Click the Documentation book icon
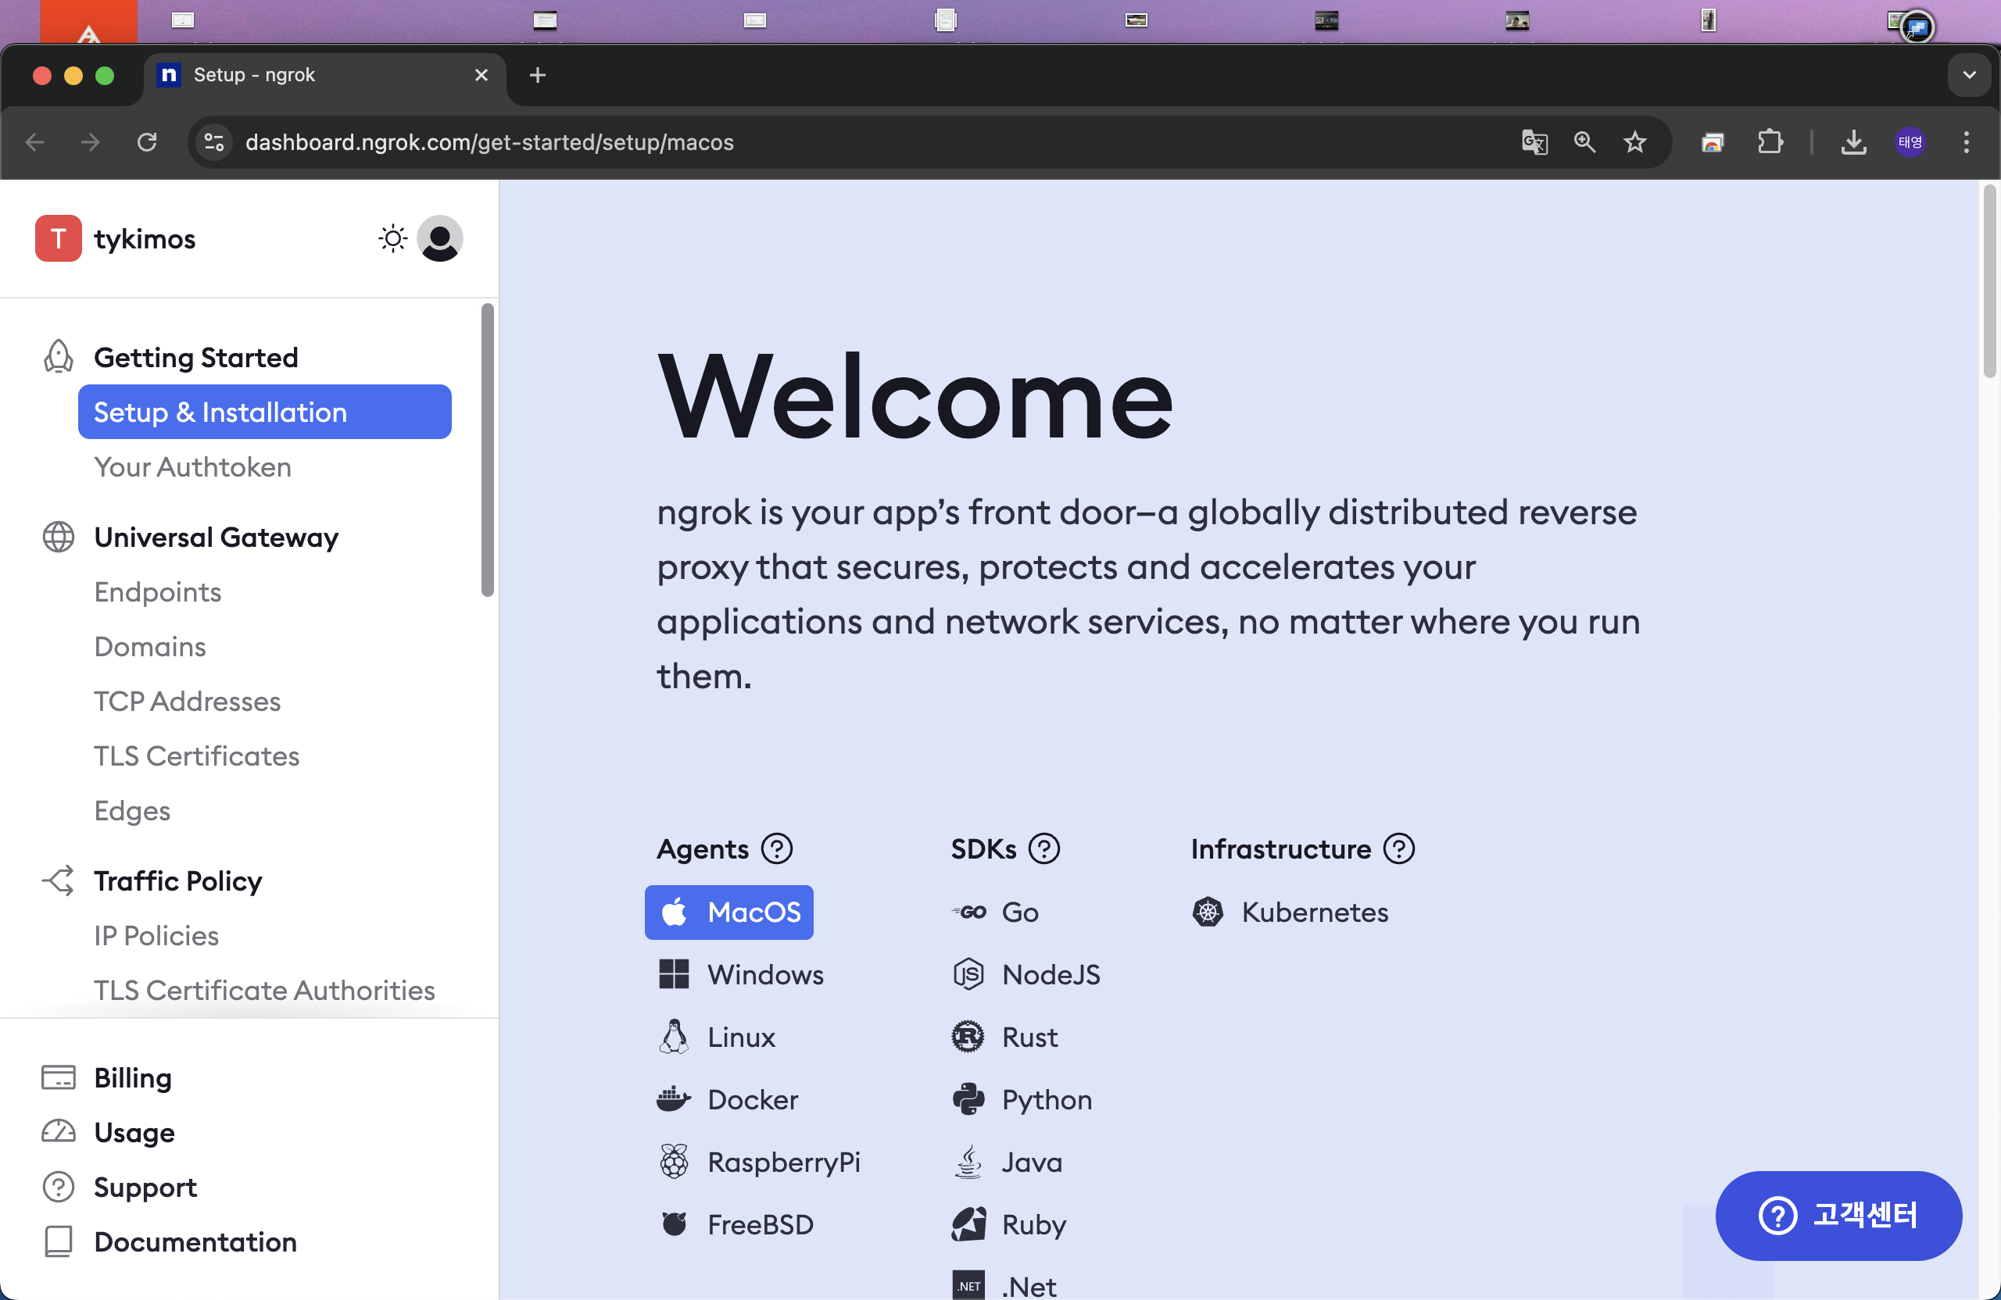 pyautogui.click(x=58, y=1241)
